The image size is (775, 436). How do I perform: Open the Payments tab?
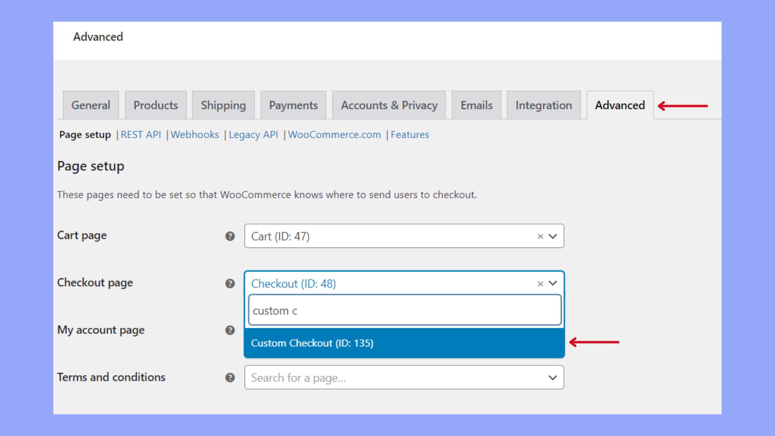pyautogui.click(x=293, y=105)
